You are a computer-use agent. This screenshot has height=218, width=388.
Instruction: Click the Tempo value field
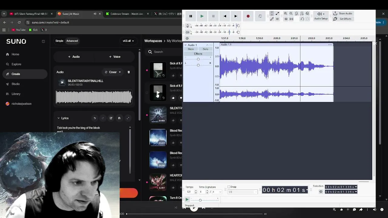click(189, 192)
